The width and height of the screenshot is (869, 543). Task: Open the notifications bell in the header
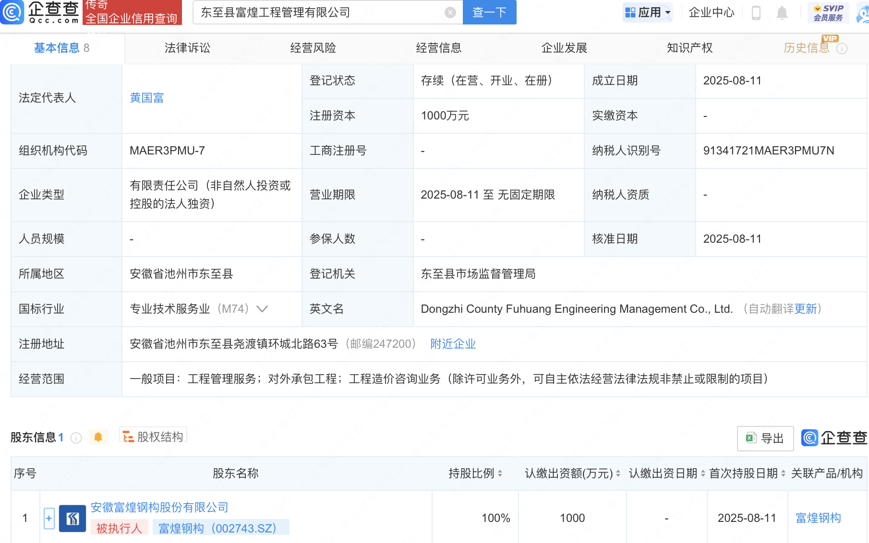pyautogui.click(x=782, y=13)
